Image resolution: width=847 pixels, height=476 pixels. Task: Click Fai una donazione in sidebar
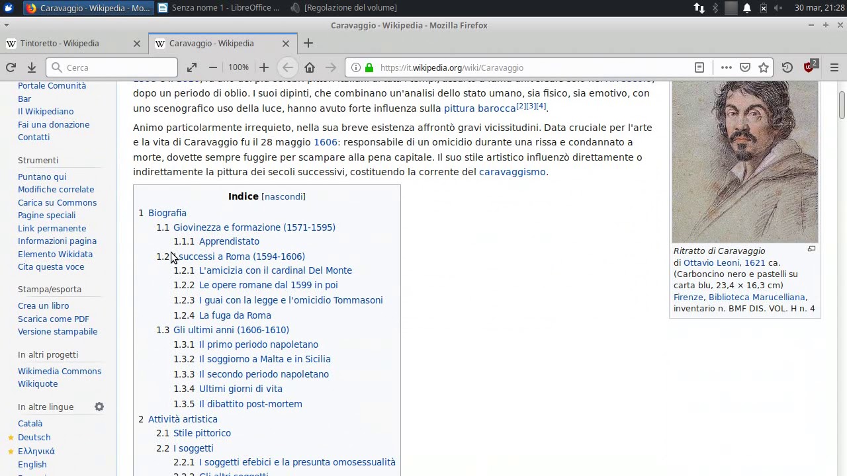point(54,124)
